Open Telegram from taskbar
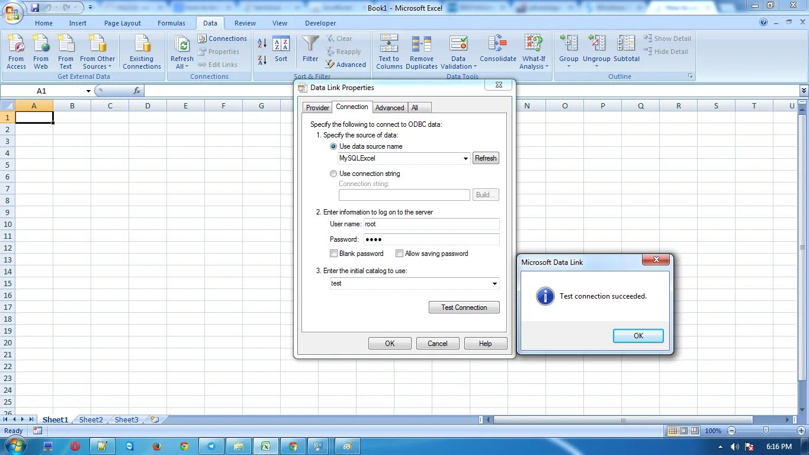The height and width of the screenshot is (455, 809). pyautogui.click(x=211, y=446)
